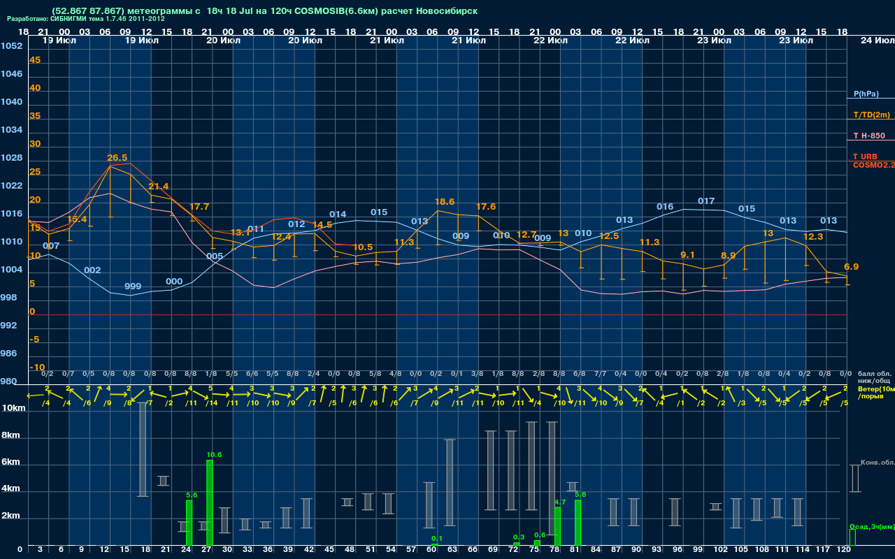Click the 999 minimum pressure label

[133, 286]
